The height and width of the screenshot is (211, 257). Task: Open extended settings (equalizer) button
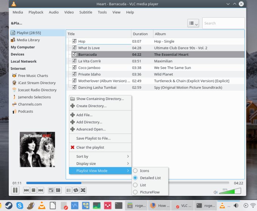[x=58, y=190]
